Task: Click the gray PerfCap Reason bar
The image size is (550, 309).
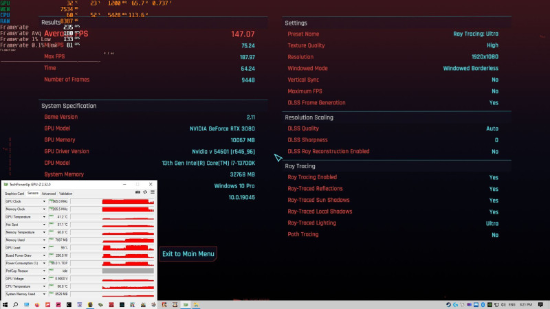Action: pos(128,271)
